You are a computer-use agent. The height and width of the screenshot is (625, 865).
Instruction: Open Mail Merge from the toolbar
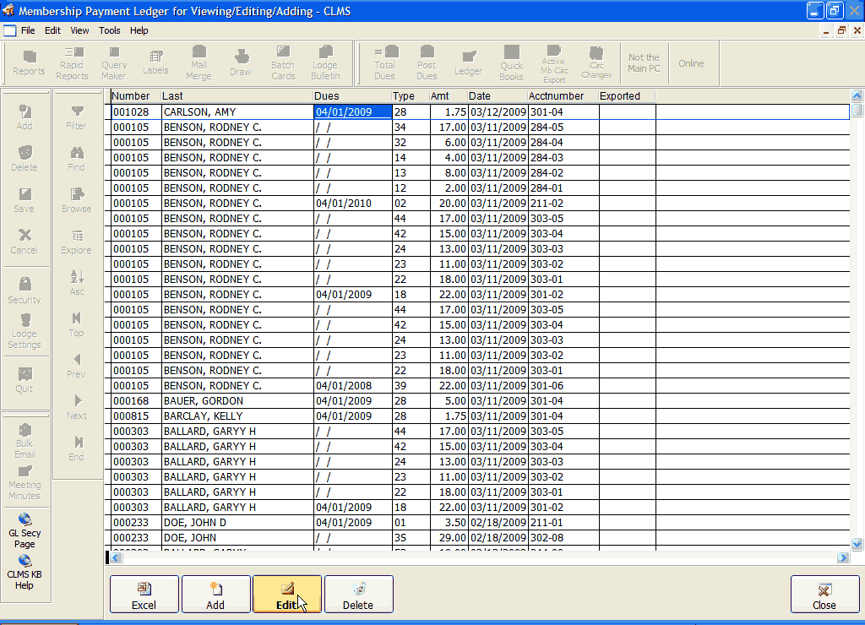coord(199,62)
